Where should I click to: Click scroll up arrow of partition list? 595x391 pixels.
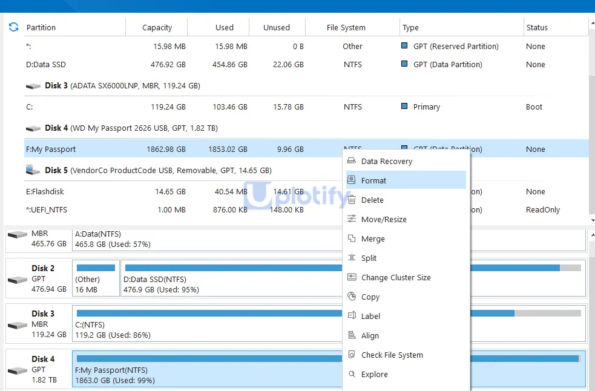point(593,23)
